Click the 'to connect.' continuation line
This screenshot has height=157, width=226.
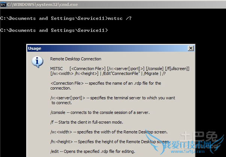click(62, 103)
